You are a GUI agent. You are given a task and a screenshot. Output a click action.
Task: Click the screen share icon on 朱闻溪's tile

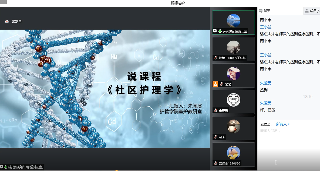(215, 31)
